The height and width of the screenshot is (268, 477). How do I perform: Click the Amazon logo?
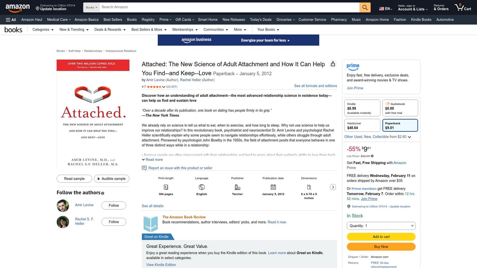coord(17,7)
